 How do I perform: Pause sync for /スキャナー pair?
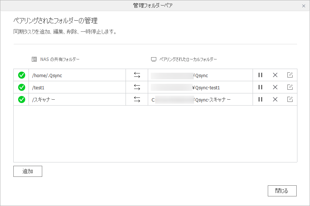(x=260, y=99)
